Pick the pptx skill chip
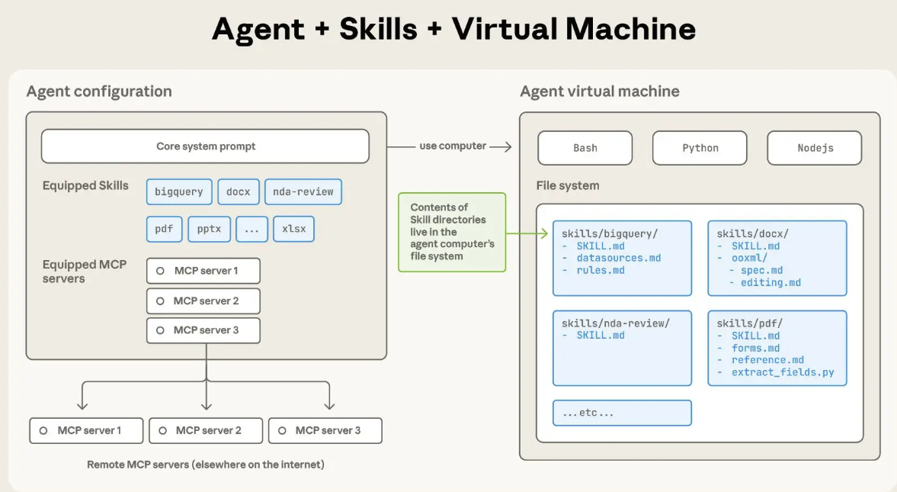This screenshot has height=492, width=897. [x=209, y=229]
